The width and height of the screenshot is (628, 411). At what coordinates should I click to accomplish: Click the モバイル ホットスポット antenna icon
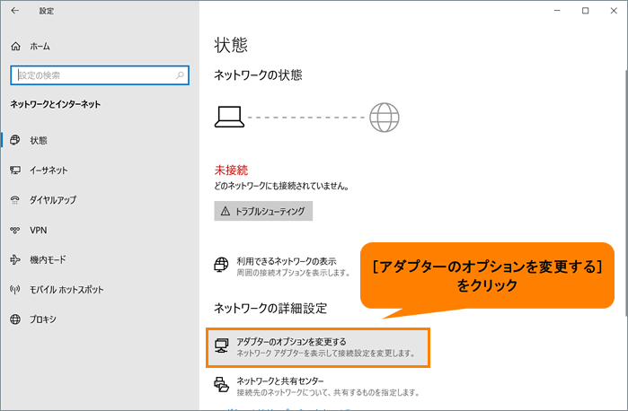(14, 290)
